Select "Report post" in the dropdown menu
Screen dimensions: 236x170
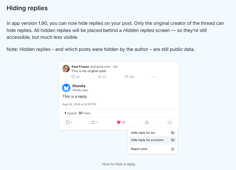click(139, 149)
